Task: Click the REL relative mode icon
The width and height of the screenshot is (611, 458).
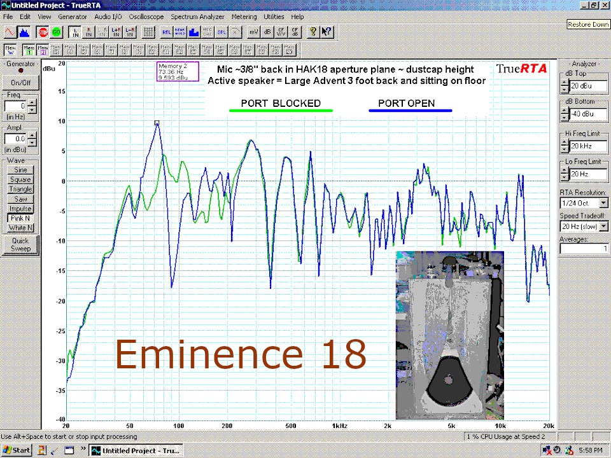Action: 167,32
